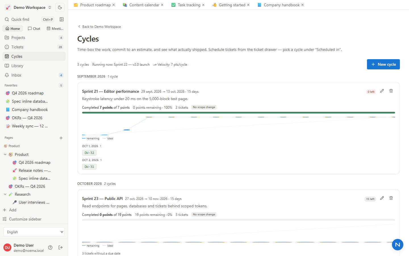Image resolution: width=409 pixels, height=256 pixels.
Task: Collapse sidebar panel icon
Action: pos(62,19)
